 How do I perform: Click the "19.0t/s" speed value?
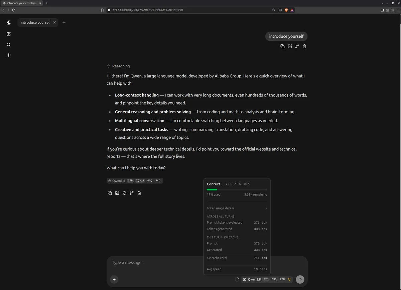[261, 269]
